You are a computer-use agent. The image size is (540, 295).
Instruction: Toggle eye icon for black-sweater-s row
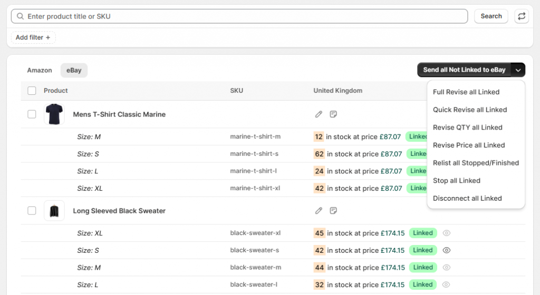tap(447, 250)
